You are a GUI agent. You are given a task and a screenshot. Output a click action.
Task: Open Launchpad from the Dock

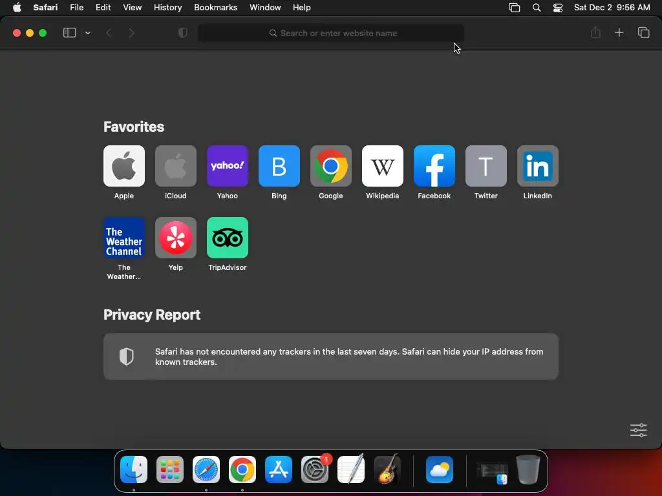coord(170,470)
